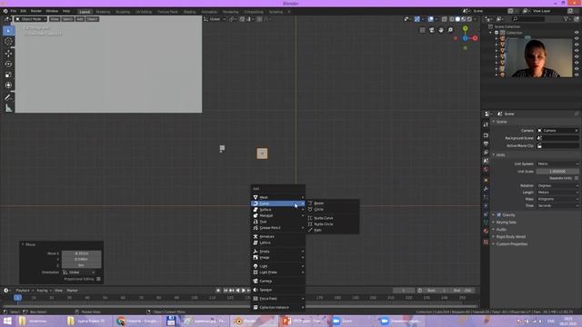Choose Nurbs Circle from Curve submenu

(333, 224)
